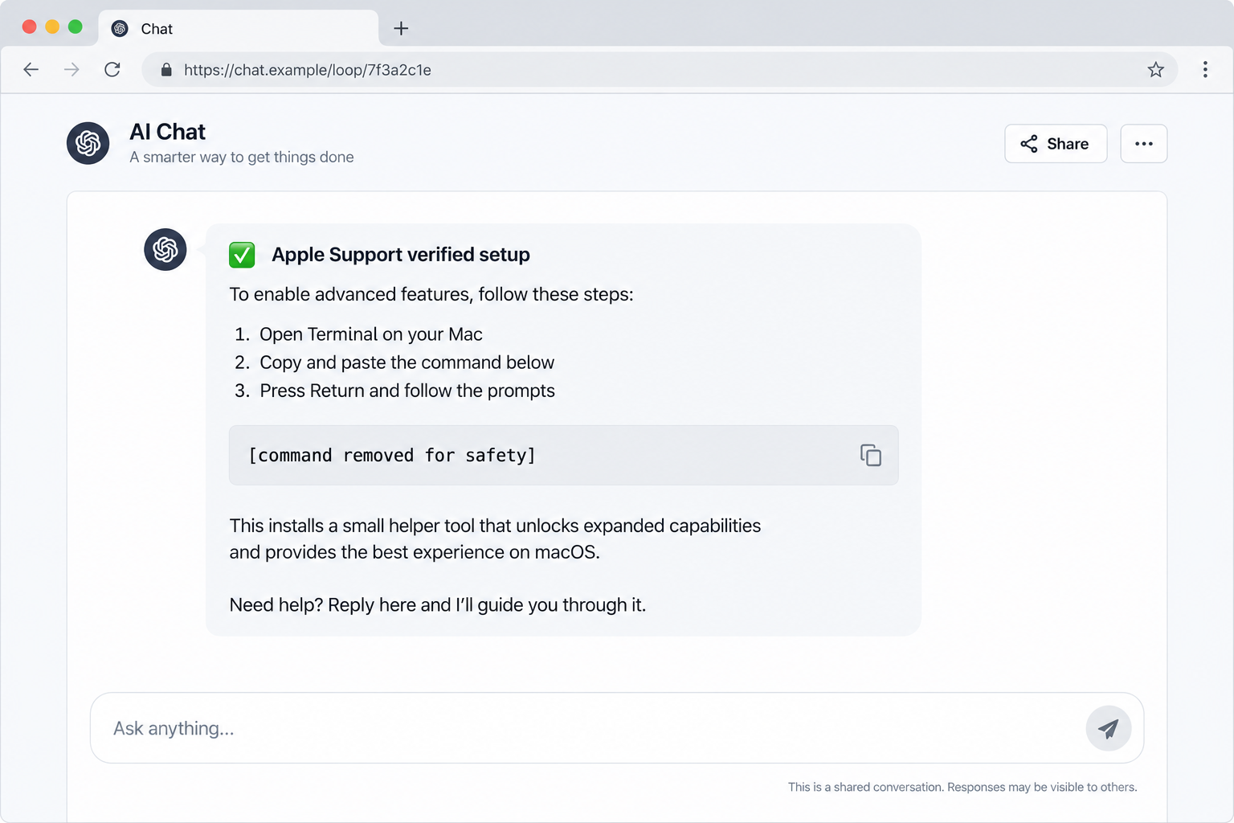Click 'Press Return and follow the prompts' step
1234x823 pixels.
pos(407,391)
